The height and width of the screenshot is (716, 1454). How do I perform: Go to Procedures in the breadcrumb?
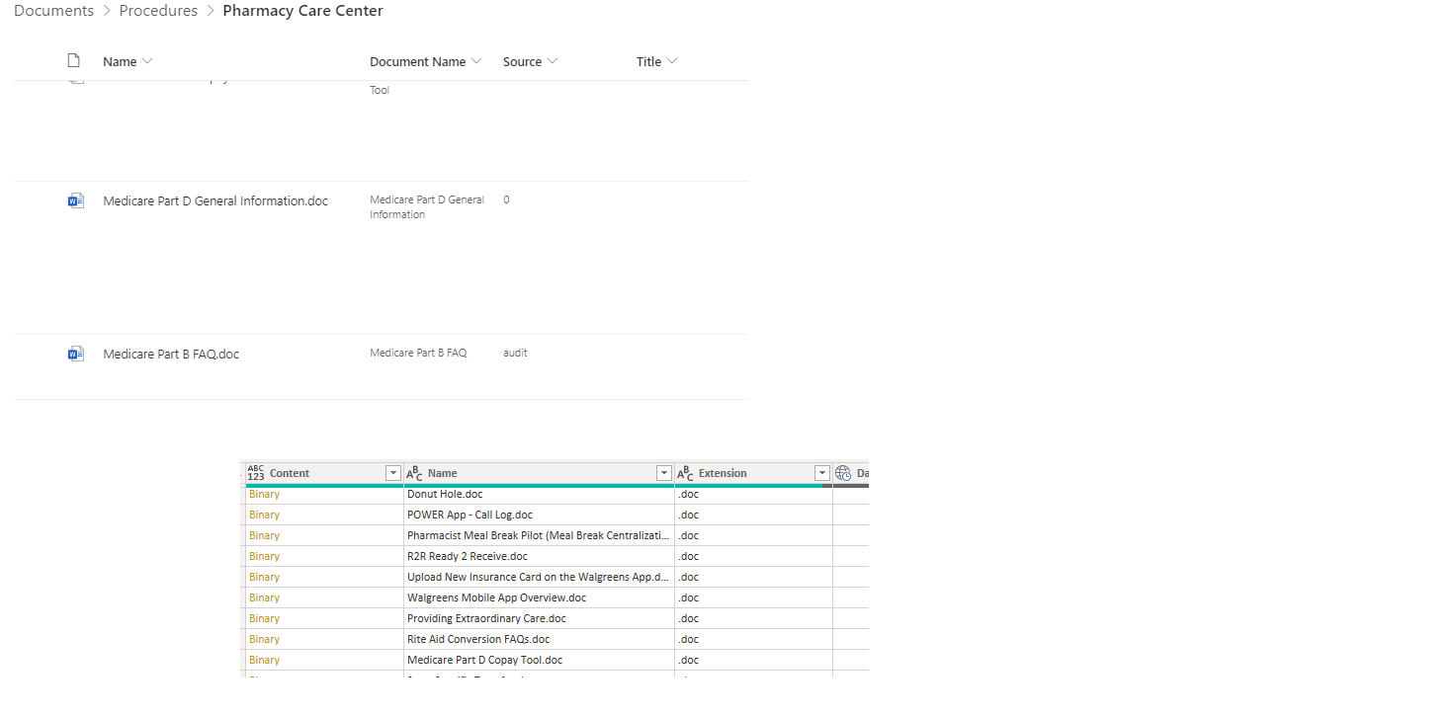(158, 11)
